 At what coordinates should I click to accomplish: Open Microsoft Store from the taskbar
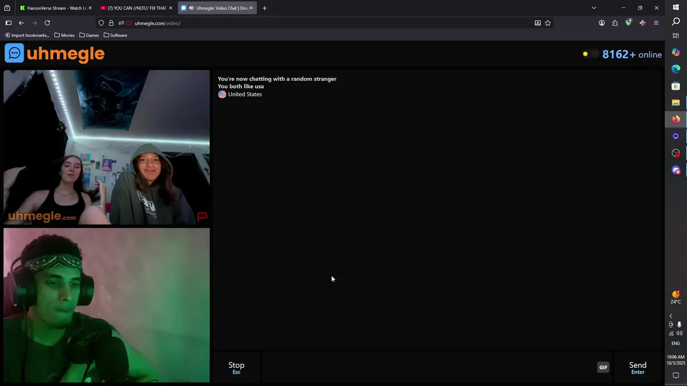pos(676,86)
